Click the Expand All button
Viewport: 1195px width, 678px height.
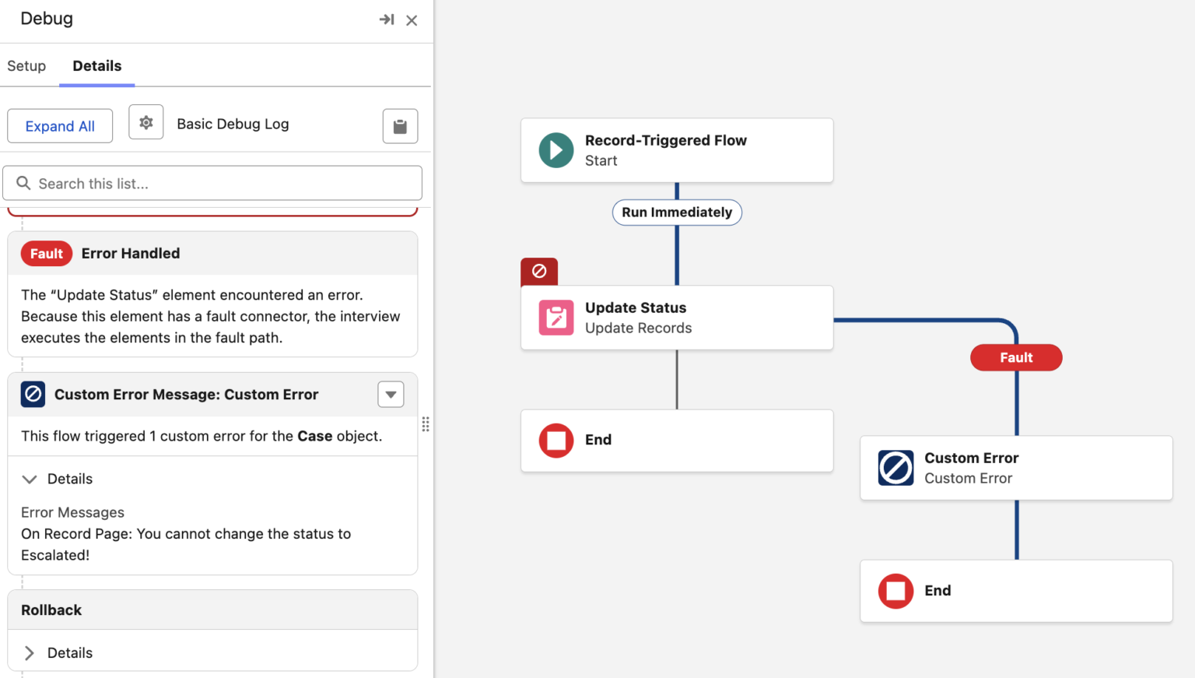pos(60,125)
